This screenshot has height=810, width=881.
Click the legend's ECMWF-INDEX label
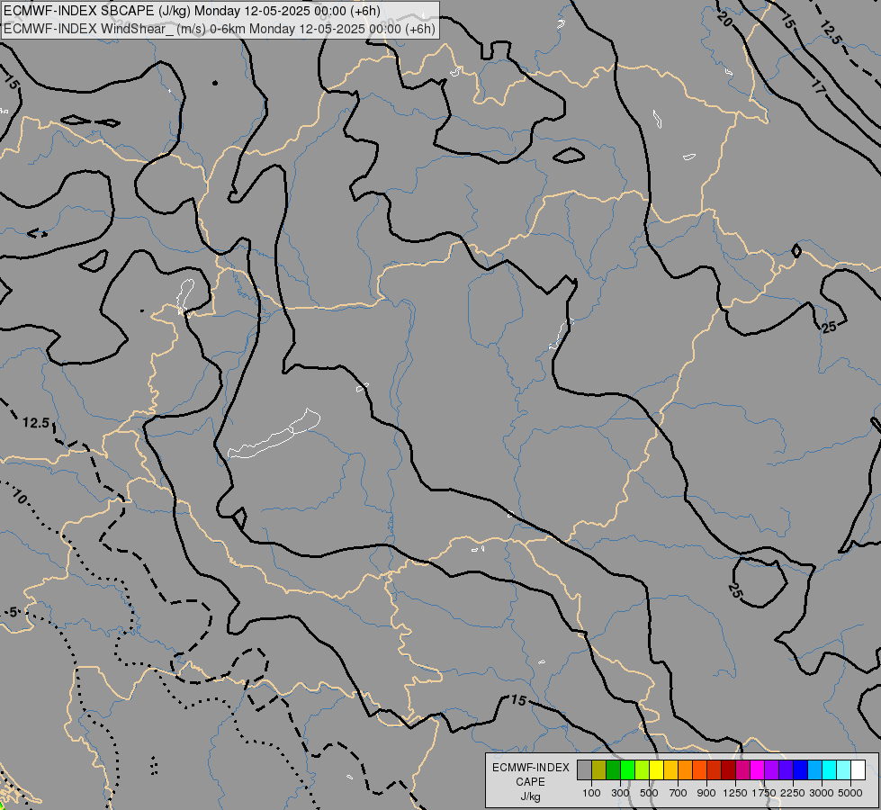click(531, 768)
